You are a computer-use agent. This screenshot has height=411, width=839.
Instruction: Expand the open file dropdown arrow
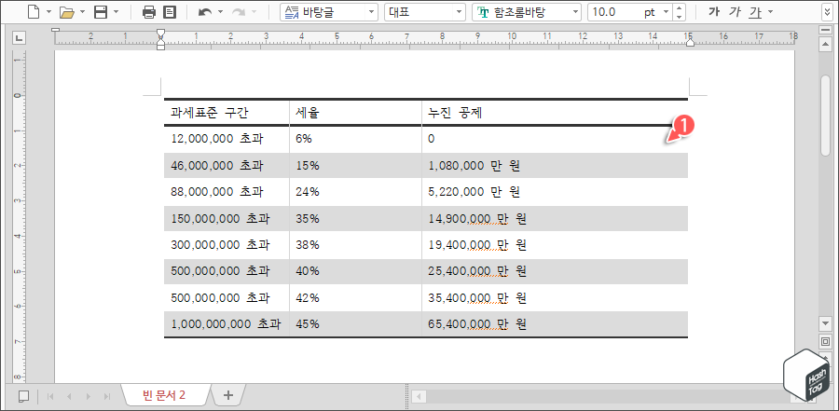coord(82,12)
